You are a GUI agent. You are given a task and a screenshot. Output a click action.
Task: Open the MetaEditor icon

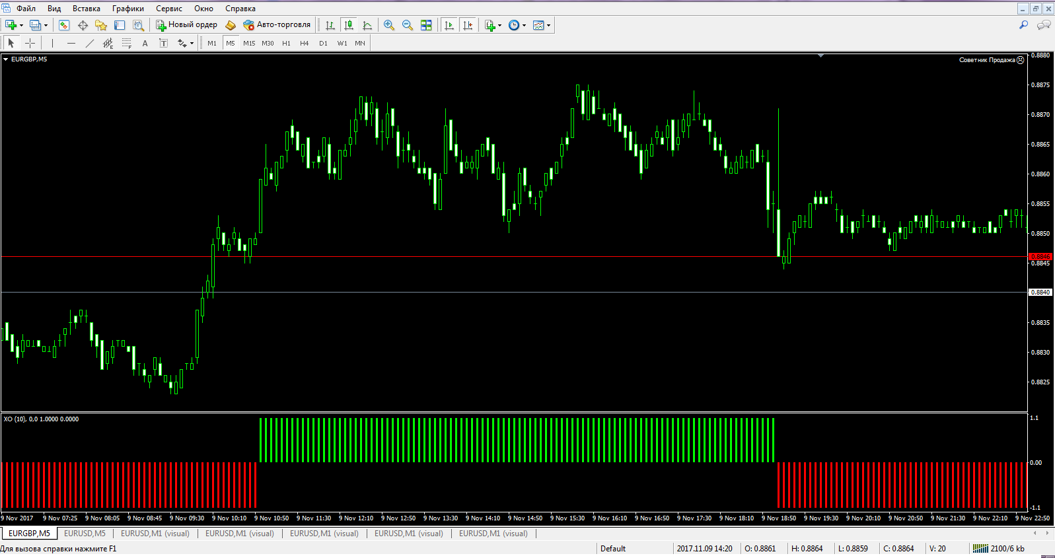tap(231, 25)
